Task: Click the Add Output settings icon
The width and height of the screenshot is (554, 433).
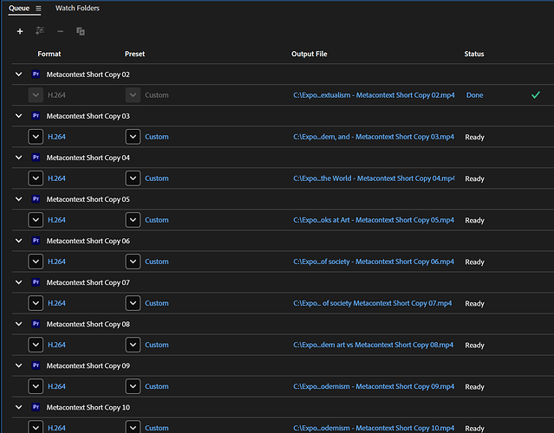Action: [40, 30]
